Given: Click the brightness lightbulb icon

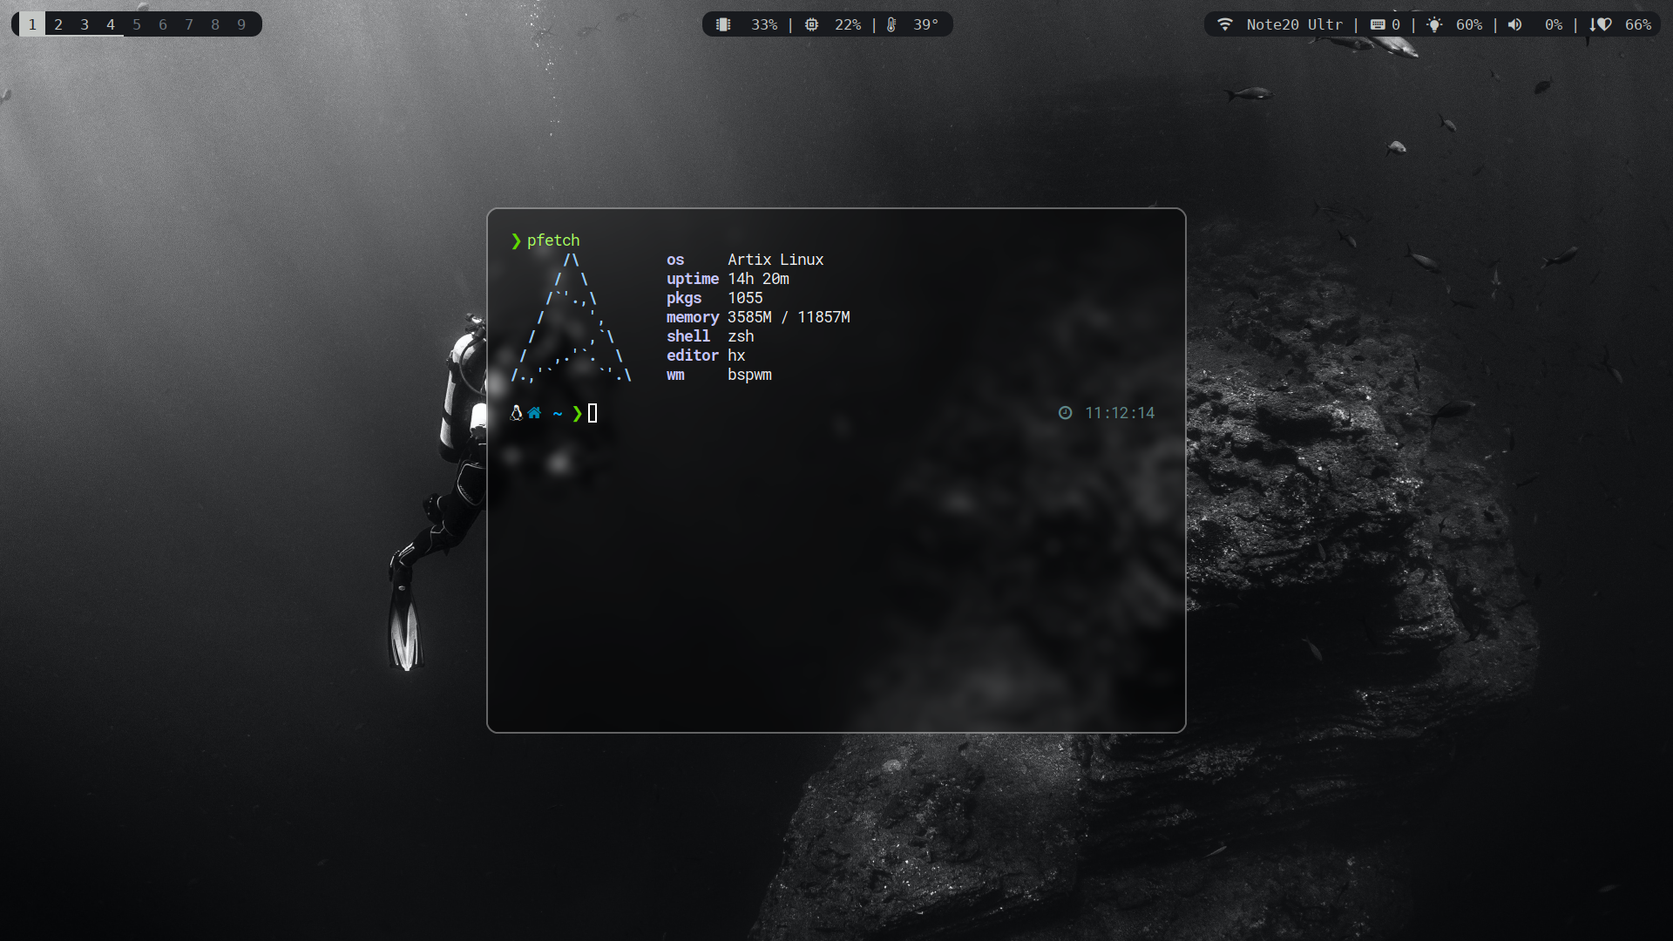Looking at the screenshot, I should pyautogui.click(x=1434, y=24).
